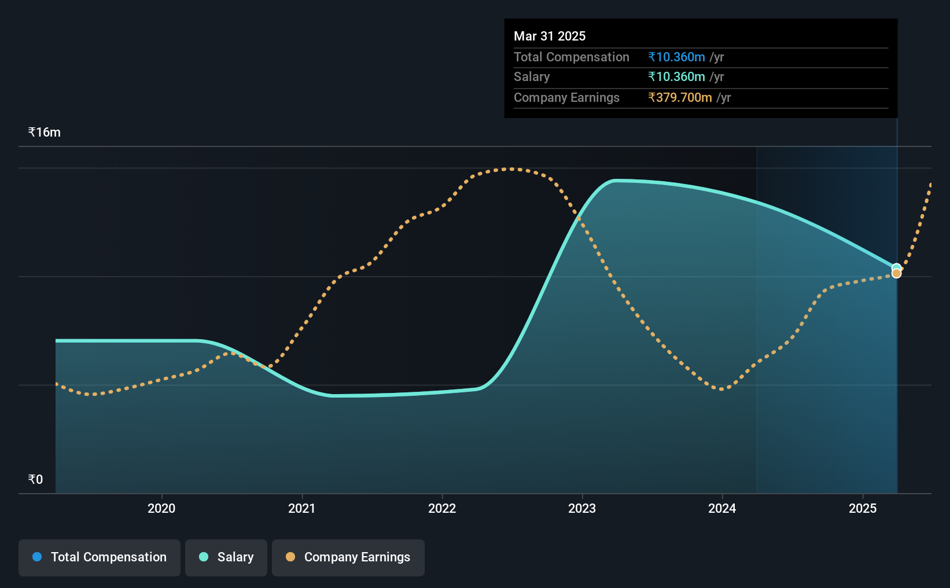Click the 2025 x-axis label

pos(863,508)
